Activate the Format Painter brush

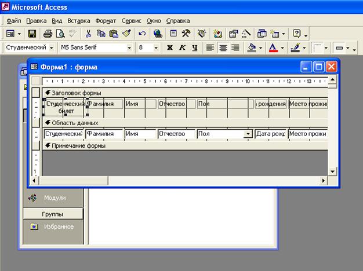[126, 34]
